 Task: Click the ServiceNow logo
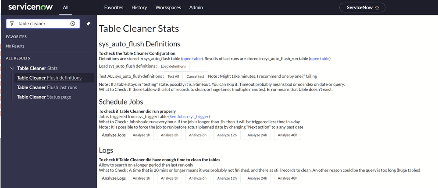30,7
